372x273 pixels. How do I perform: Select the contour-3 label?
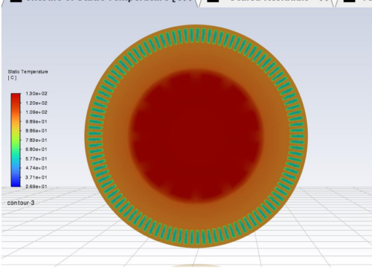(21, 203)
